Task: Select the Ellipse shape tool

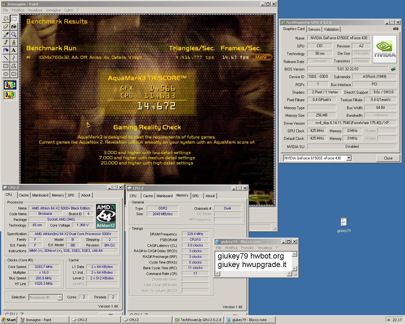Action: [x=6, y=74]
